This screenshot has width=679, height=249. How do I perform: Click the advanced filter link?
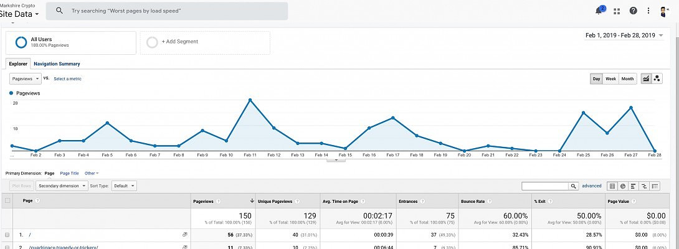pyautogui.click(x=591, y=186)
